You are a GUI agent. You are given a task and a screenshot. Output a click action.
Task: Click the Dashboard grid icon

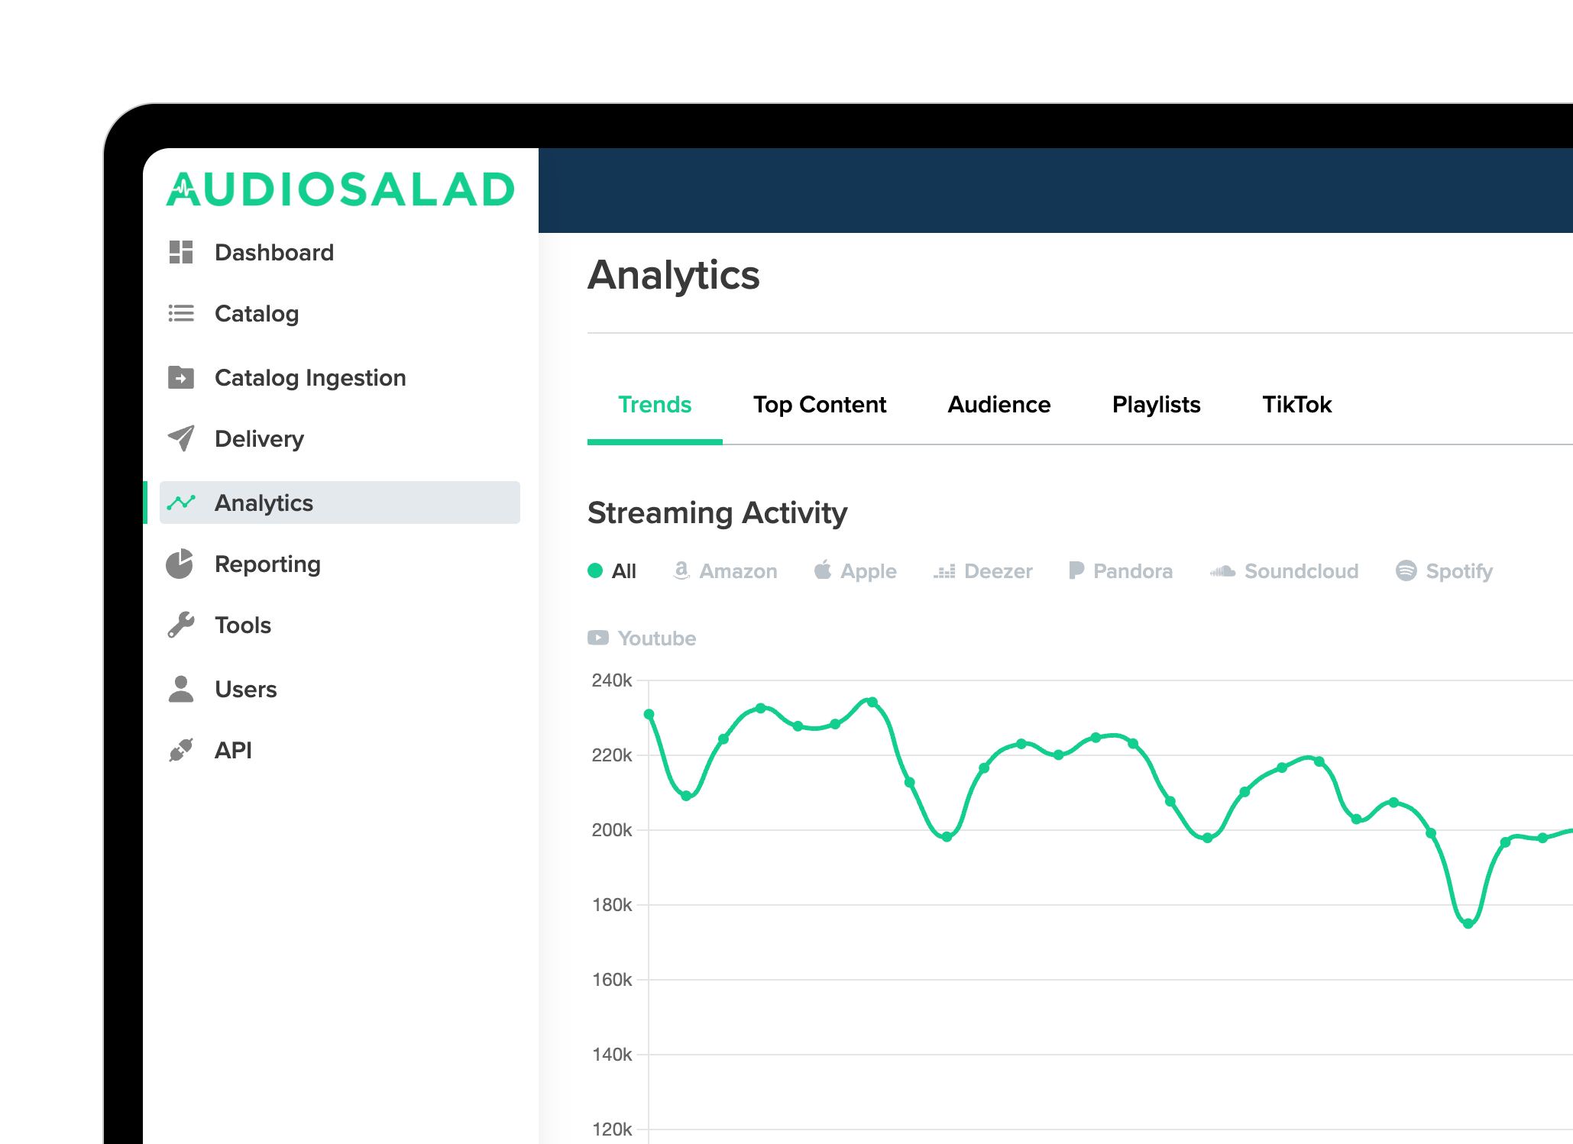pos(181,252)
